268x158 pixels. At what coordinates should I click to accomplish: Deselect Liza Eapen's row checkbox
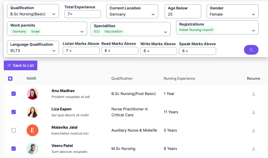pyautogui.click(x=14, y=112)
